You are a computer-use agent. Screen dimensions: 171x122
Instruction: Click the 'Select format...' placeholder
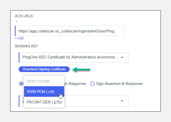tap(39, 81)
